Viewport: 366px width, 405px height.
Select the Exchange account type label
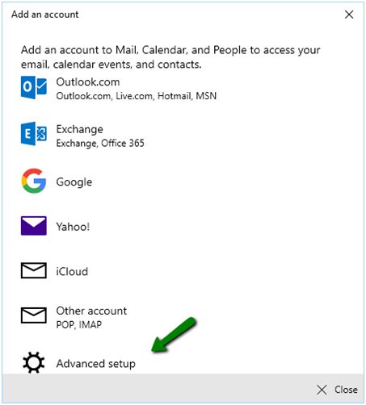79,130
